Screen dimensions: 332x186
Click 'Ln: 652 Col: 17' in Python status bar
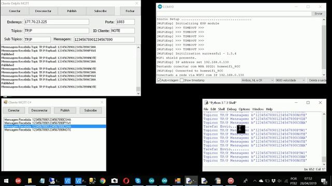[x=315, y=169]
